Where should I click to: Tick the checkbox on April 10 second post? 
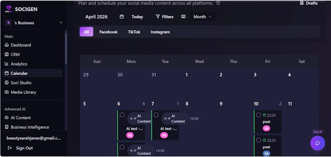pos(259,140)
